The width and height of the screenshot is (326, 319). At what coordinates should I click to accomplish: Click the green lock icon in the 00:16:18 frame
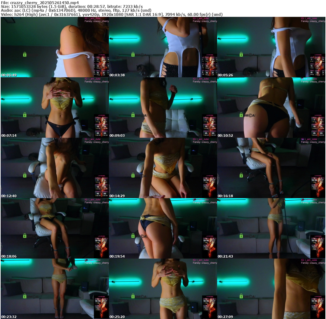click(241, 175)
